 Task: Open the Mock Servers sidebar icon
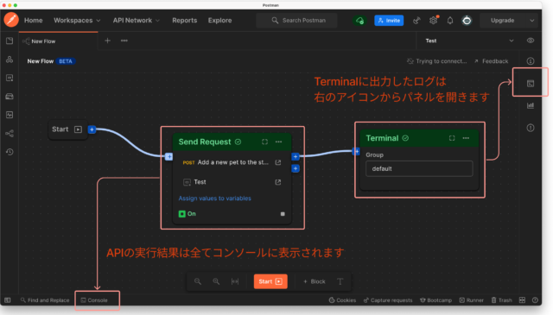point(10,96)
